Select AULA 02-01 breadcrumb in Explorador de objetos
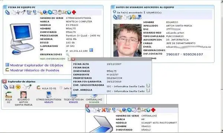223x133 pixels. (49, 88)
